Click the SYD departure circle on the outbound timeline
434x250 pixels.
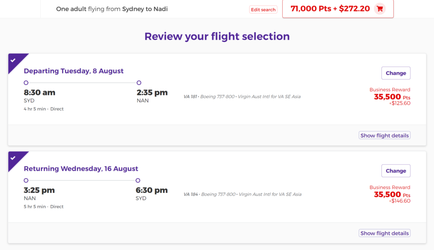point(26,83)
